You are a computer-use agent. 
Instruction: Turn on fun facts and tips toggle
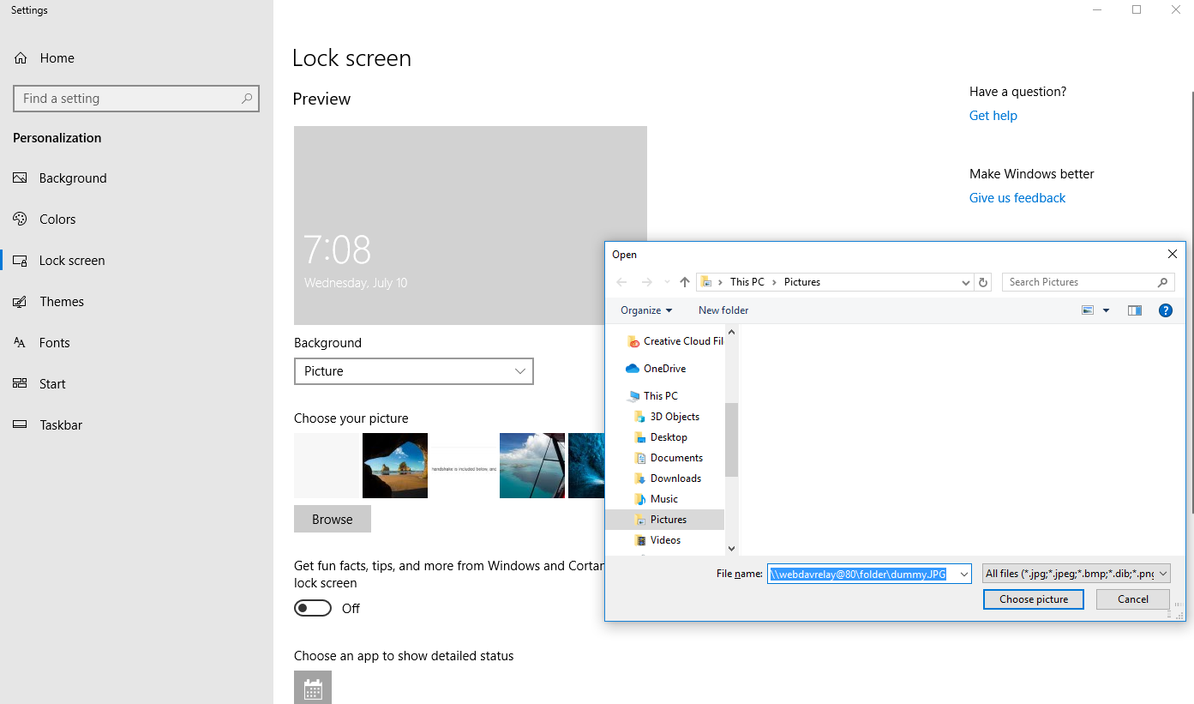pyautogui.click(x=313, y=608)
